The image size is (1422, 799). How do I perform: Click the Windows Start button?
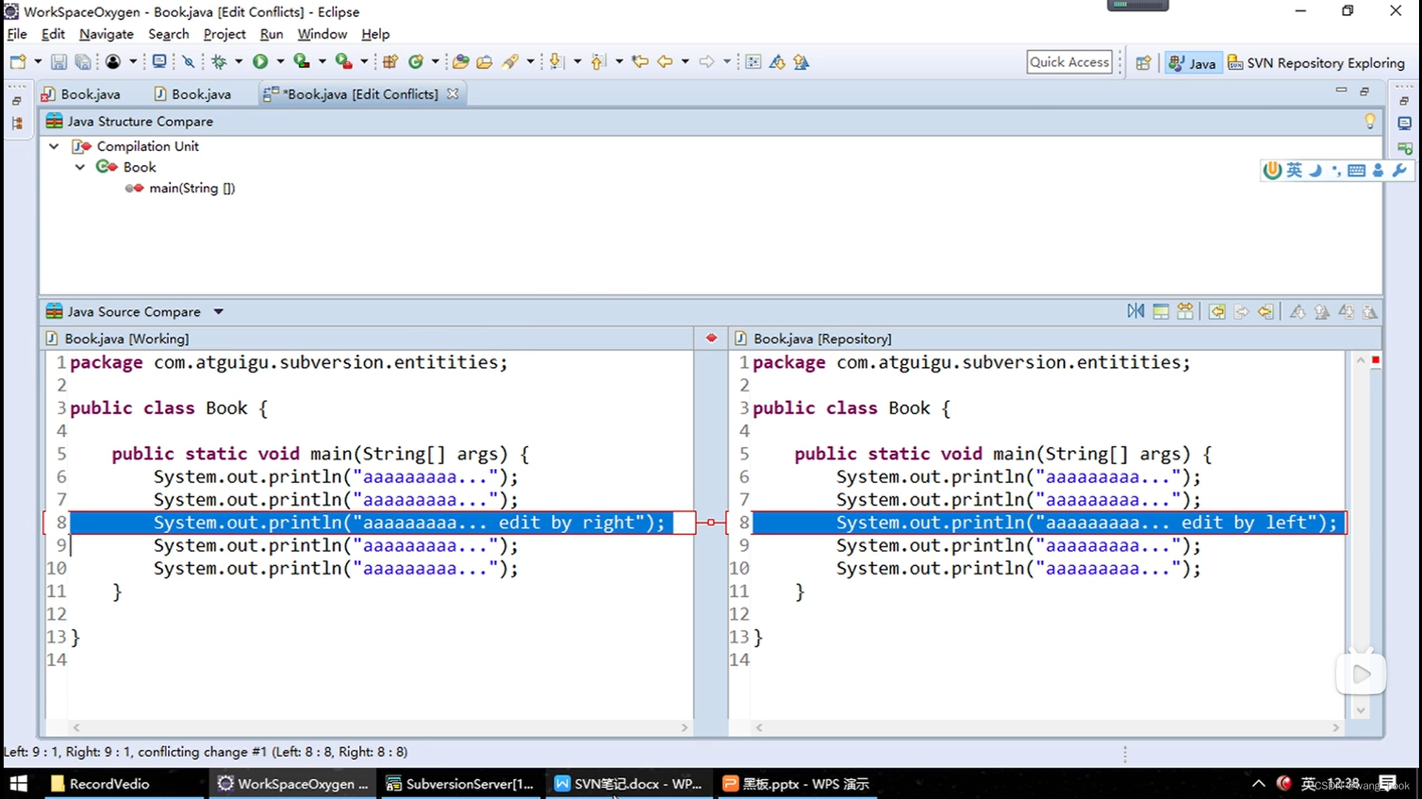point(19,783)
